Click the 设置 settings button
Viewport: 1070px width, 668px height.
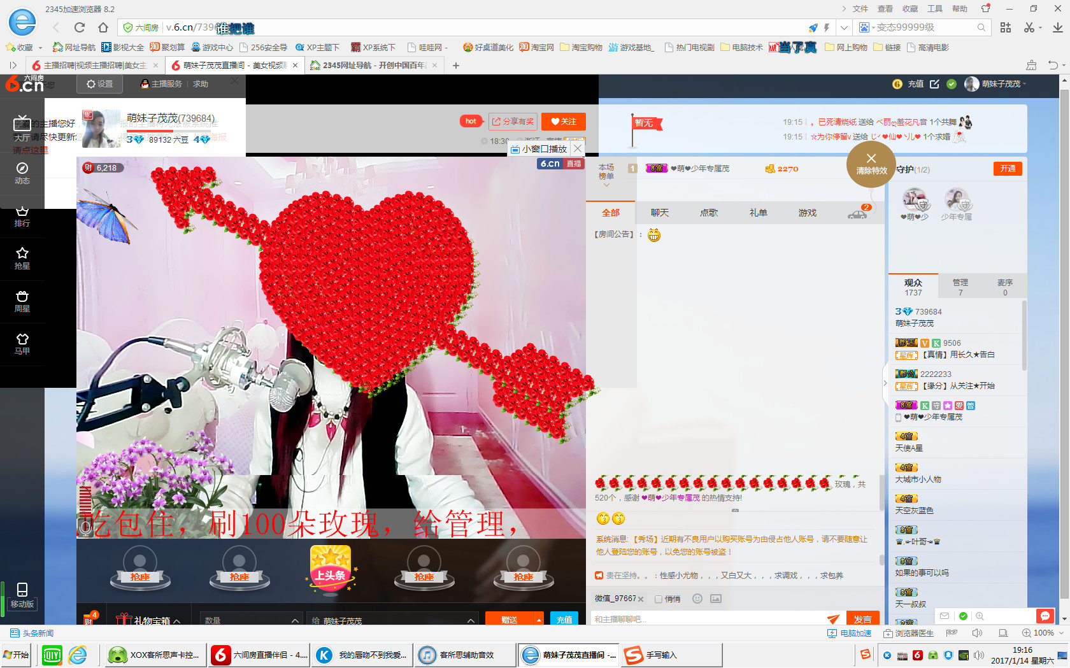pyautogui.click(x=100, y=84)
